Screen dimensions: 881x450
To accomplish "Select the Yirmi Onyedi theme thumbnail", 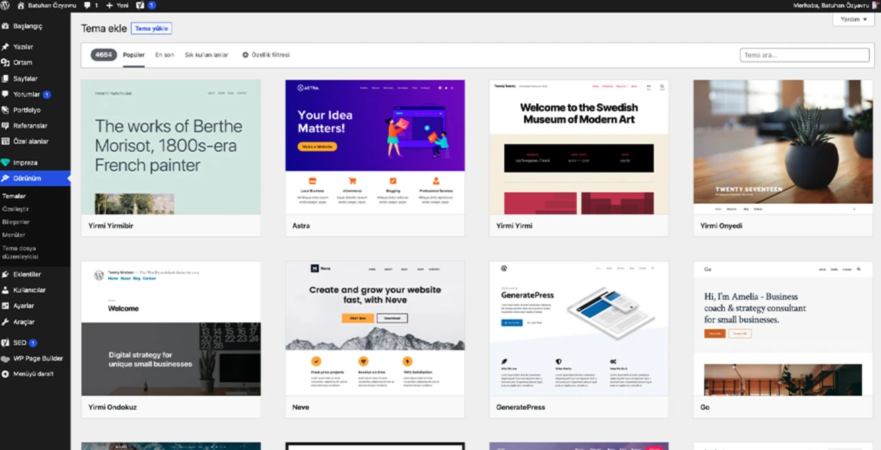I will (783, 147).
